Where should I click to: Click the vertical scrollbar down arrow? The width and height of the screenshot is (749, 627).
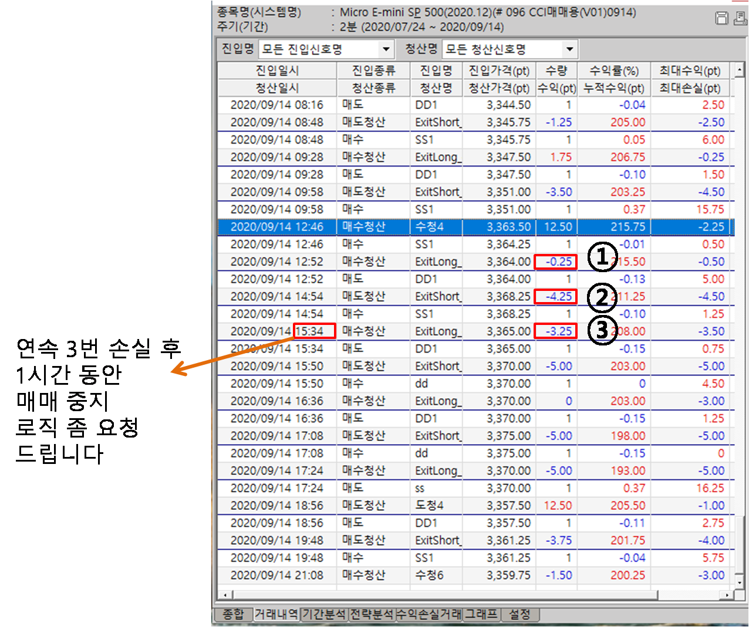coord(740,581)
